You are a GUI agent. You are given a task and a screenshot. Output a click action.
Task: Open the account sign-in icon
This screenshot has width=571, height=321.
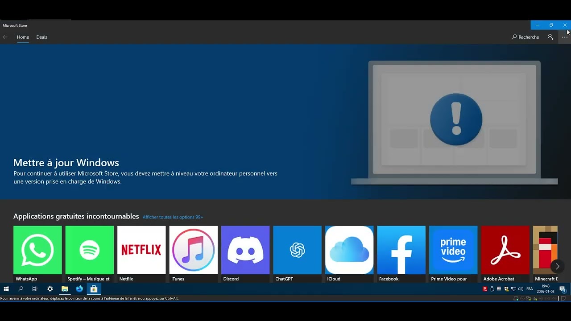550,37
